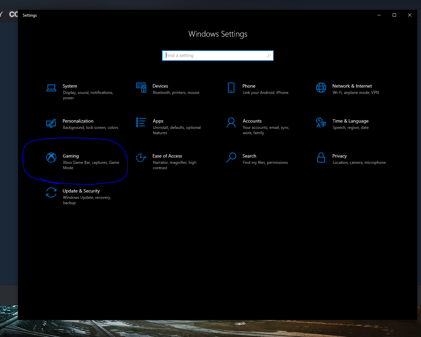Go to Privacy settings text
The width and height of the screenshot is (421, 337).
click(339, 156)
